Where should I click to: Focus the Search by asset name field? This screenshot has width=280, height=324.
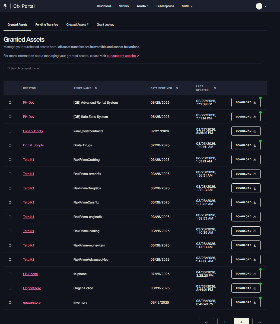point(133,68)
